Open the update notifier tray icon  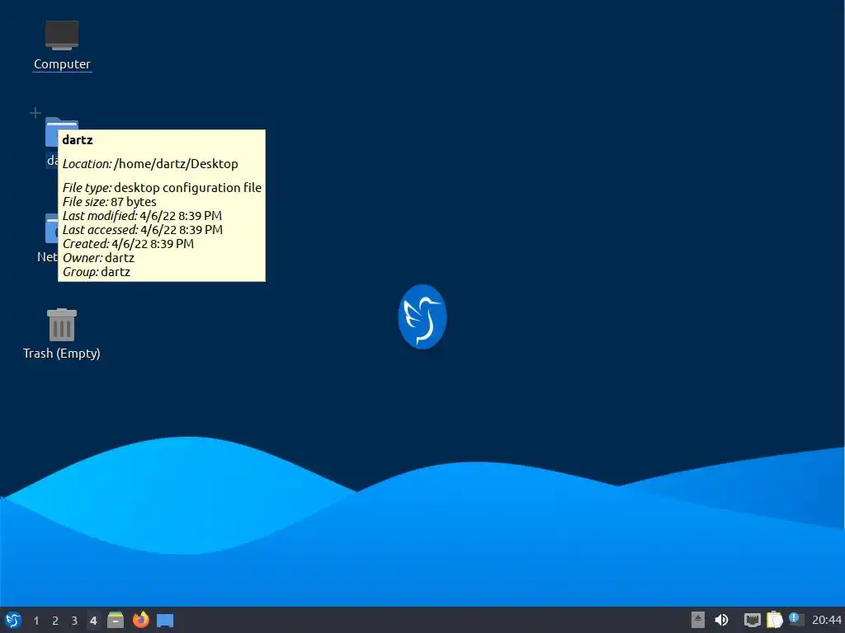click(796, 619)
